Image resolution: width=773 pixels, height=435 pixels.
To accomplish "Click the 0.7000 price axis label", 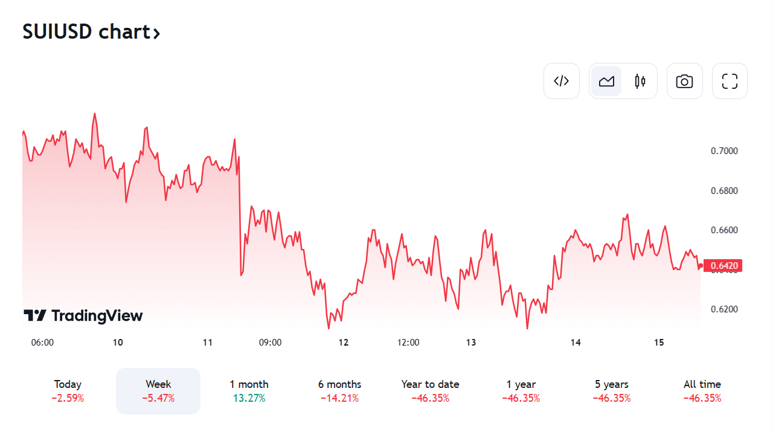I will 724,151.
